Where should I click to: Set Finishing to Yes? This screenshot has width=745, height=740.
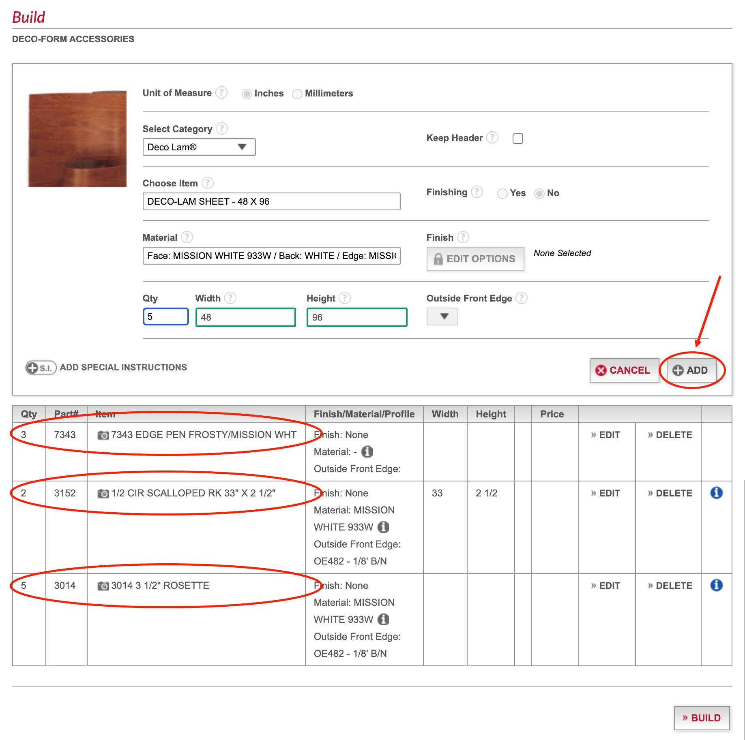pyautogui.click(x=502, y=194)
